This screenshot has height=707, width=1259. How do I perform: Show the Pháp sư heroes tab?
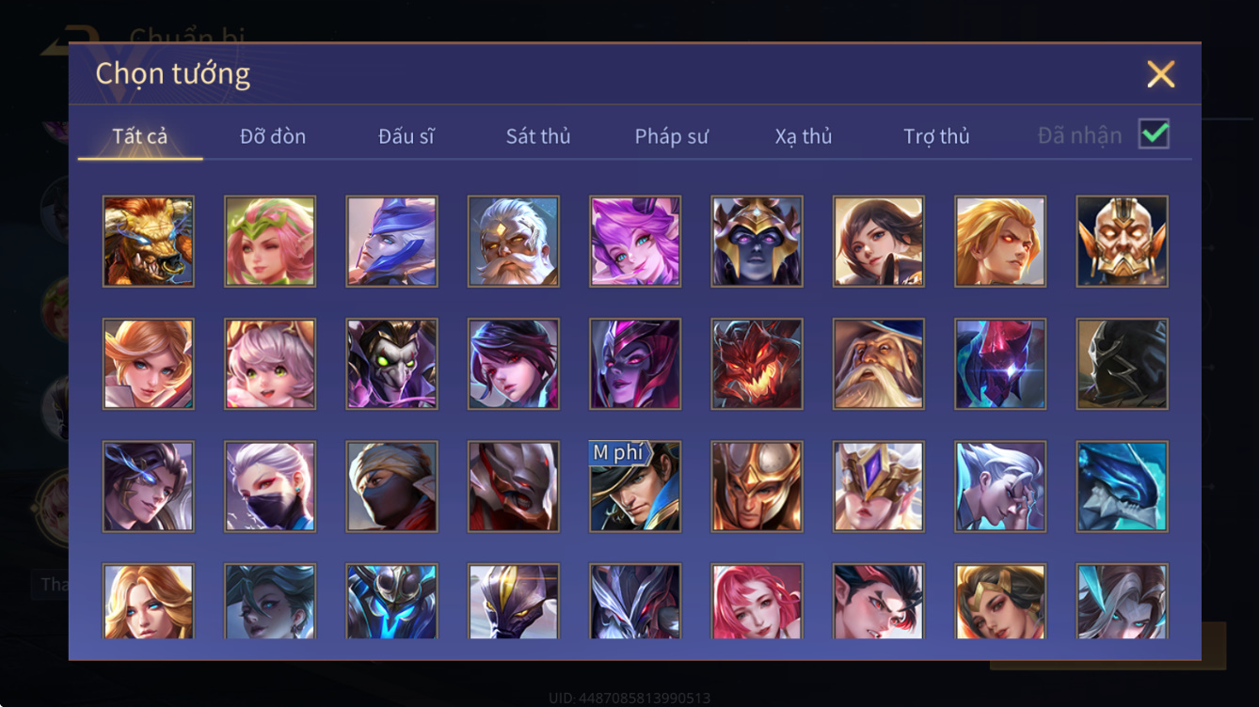[671, 136]
